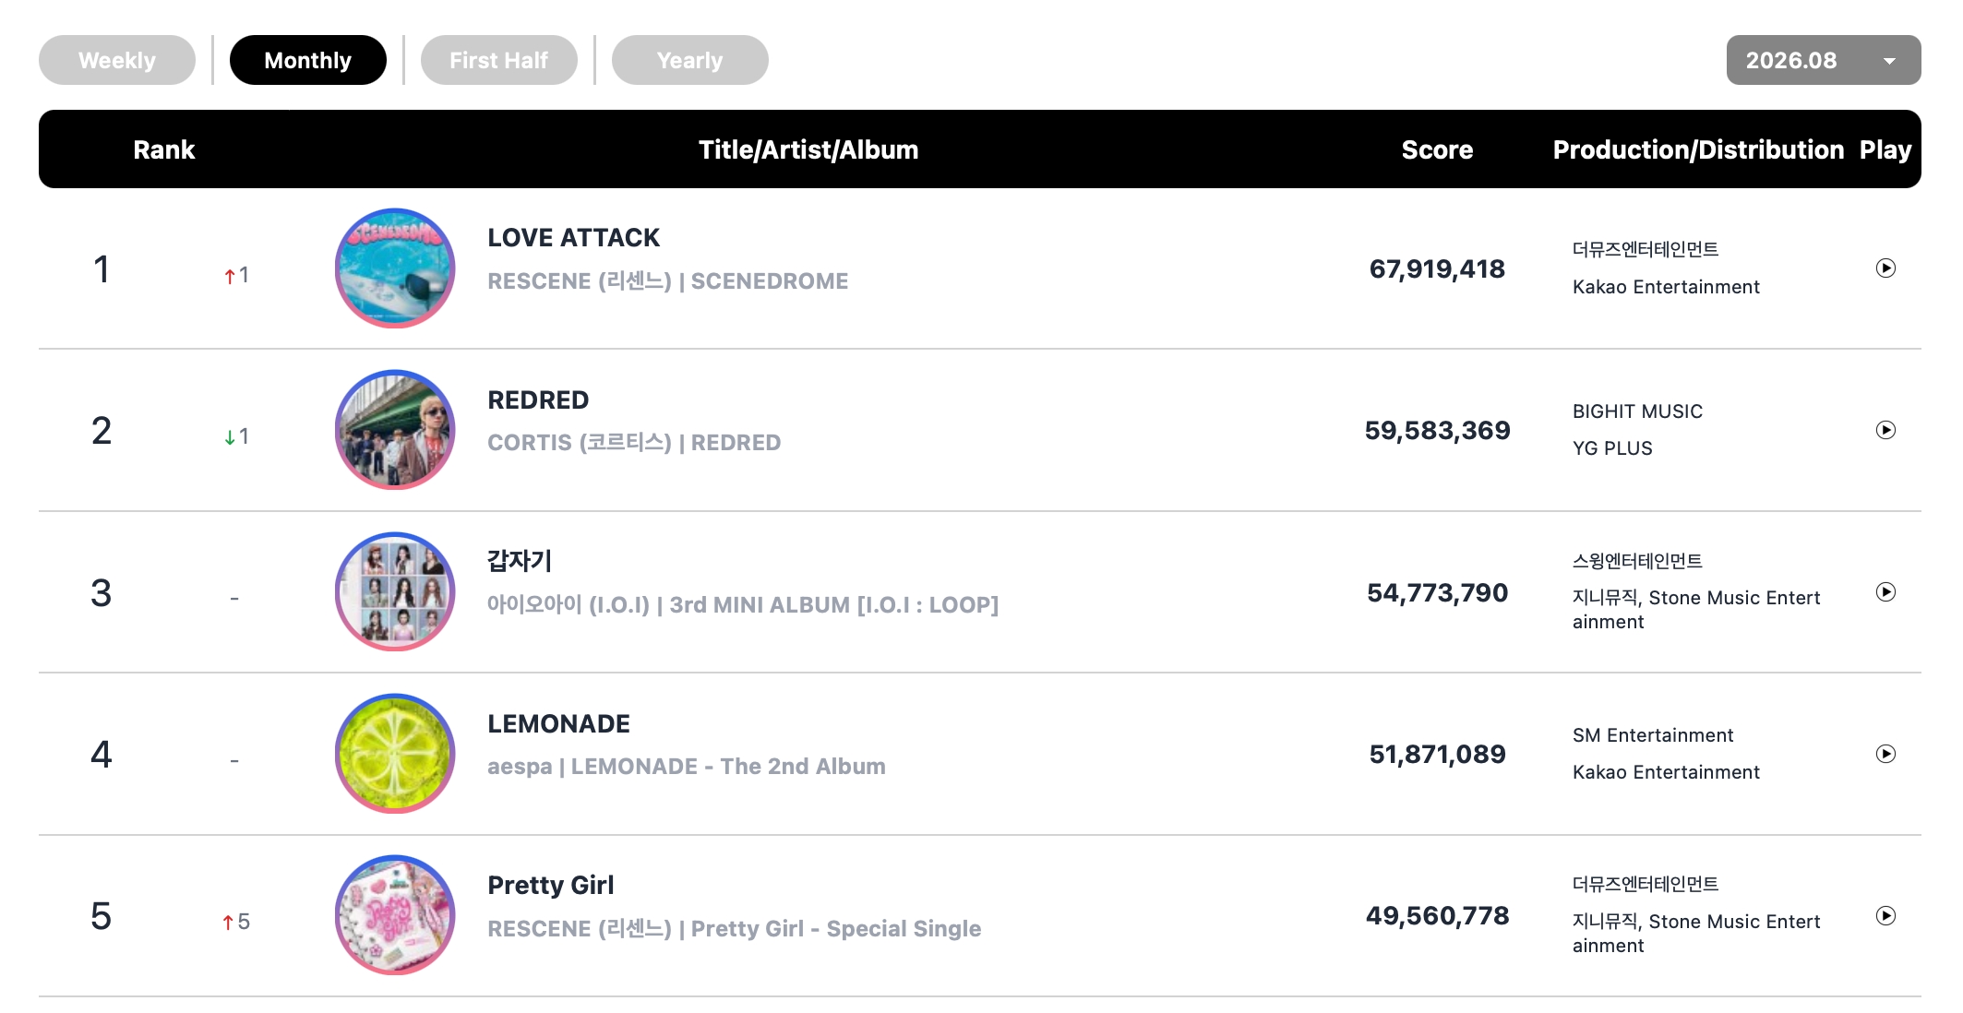Click the dropdown arrow next to 2026.08
Screen dimensions: 1963x1013
pos(1889,61)
